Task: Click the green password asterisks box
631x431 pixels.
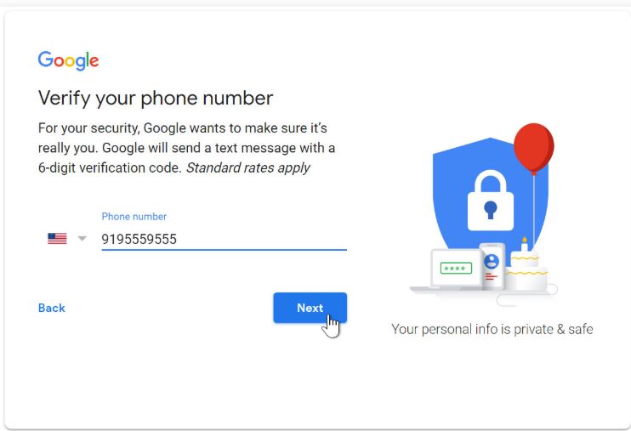Action: coord(456,268)
